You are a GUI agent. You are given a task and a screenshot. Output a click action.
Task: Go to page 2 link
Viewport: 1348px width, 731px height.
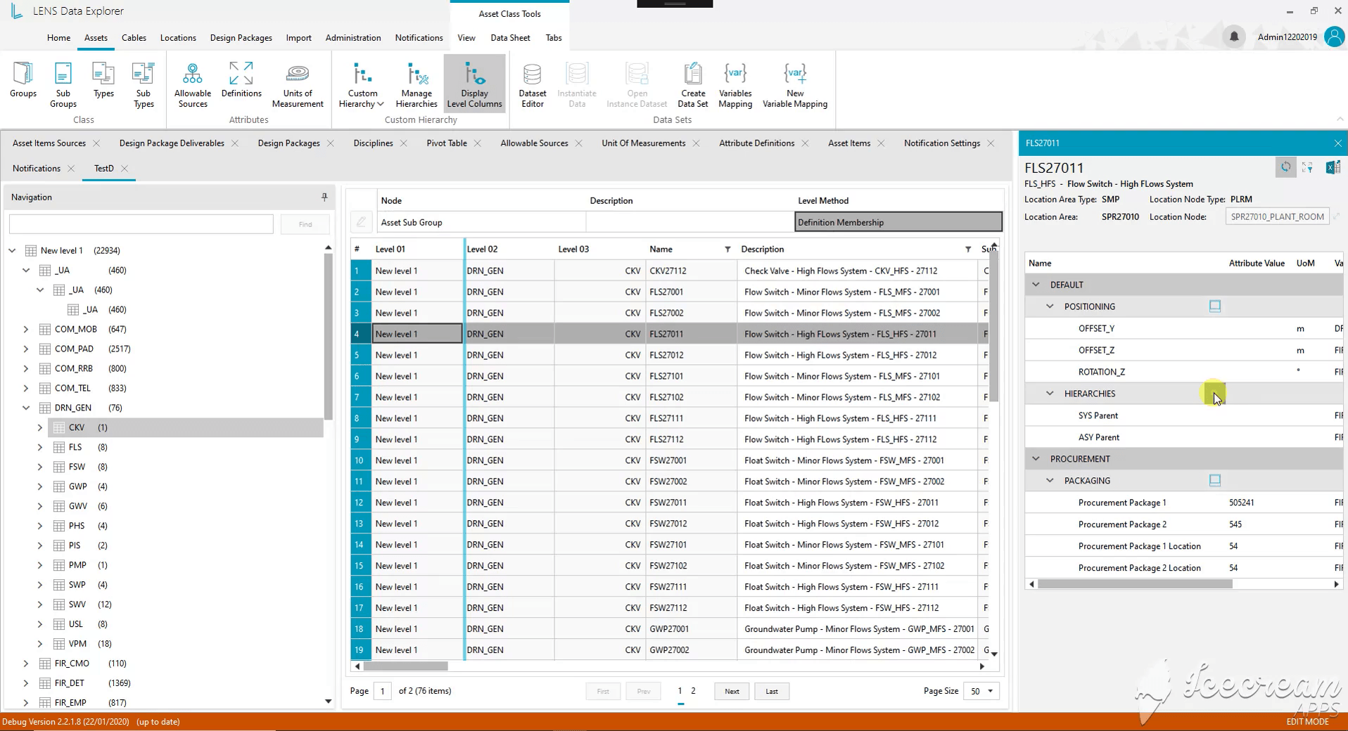pyautogui.click(x=693, y=691)
